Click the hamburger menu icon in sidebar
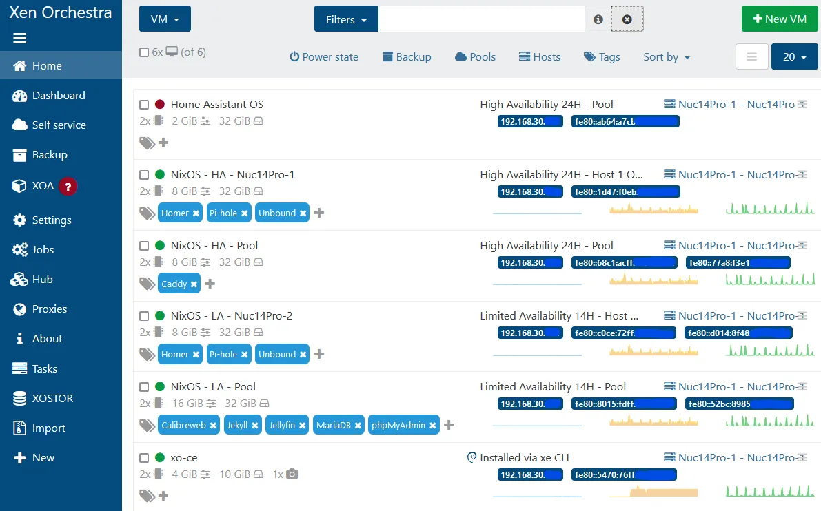The width and height of the screenshot is (821, 511). point(19,39)
